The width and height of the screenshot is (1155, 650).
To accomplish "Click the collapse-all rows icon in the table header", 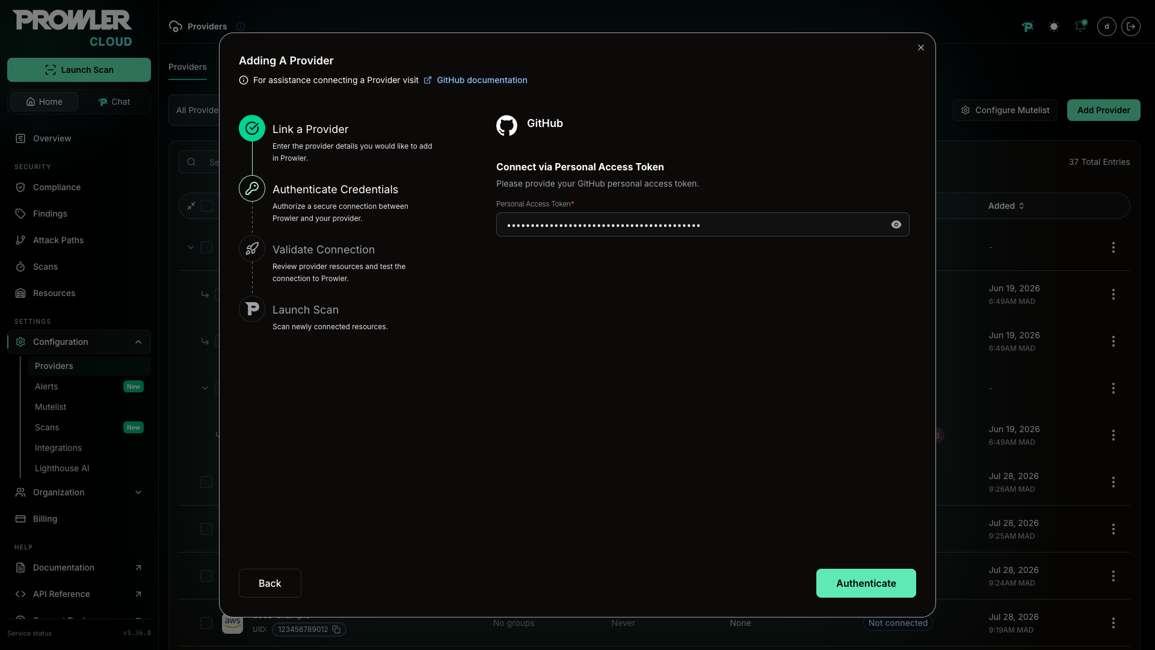I will pos(191,206).
